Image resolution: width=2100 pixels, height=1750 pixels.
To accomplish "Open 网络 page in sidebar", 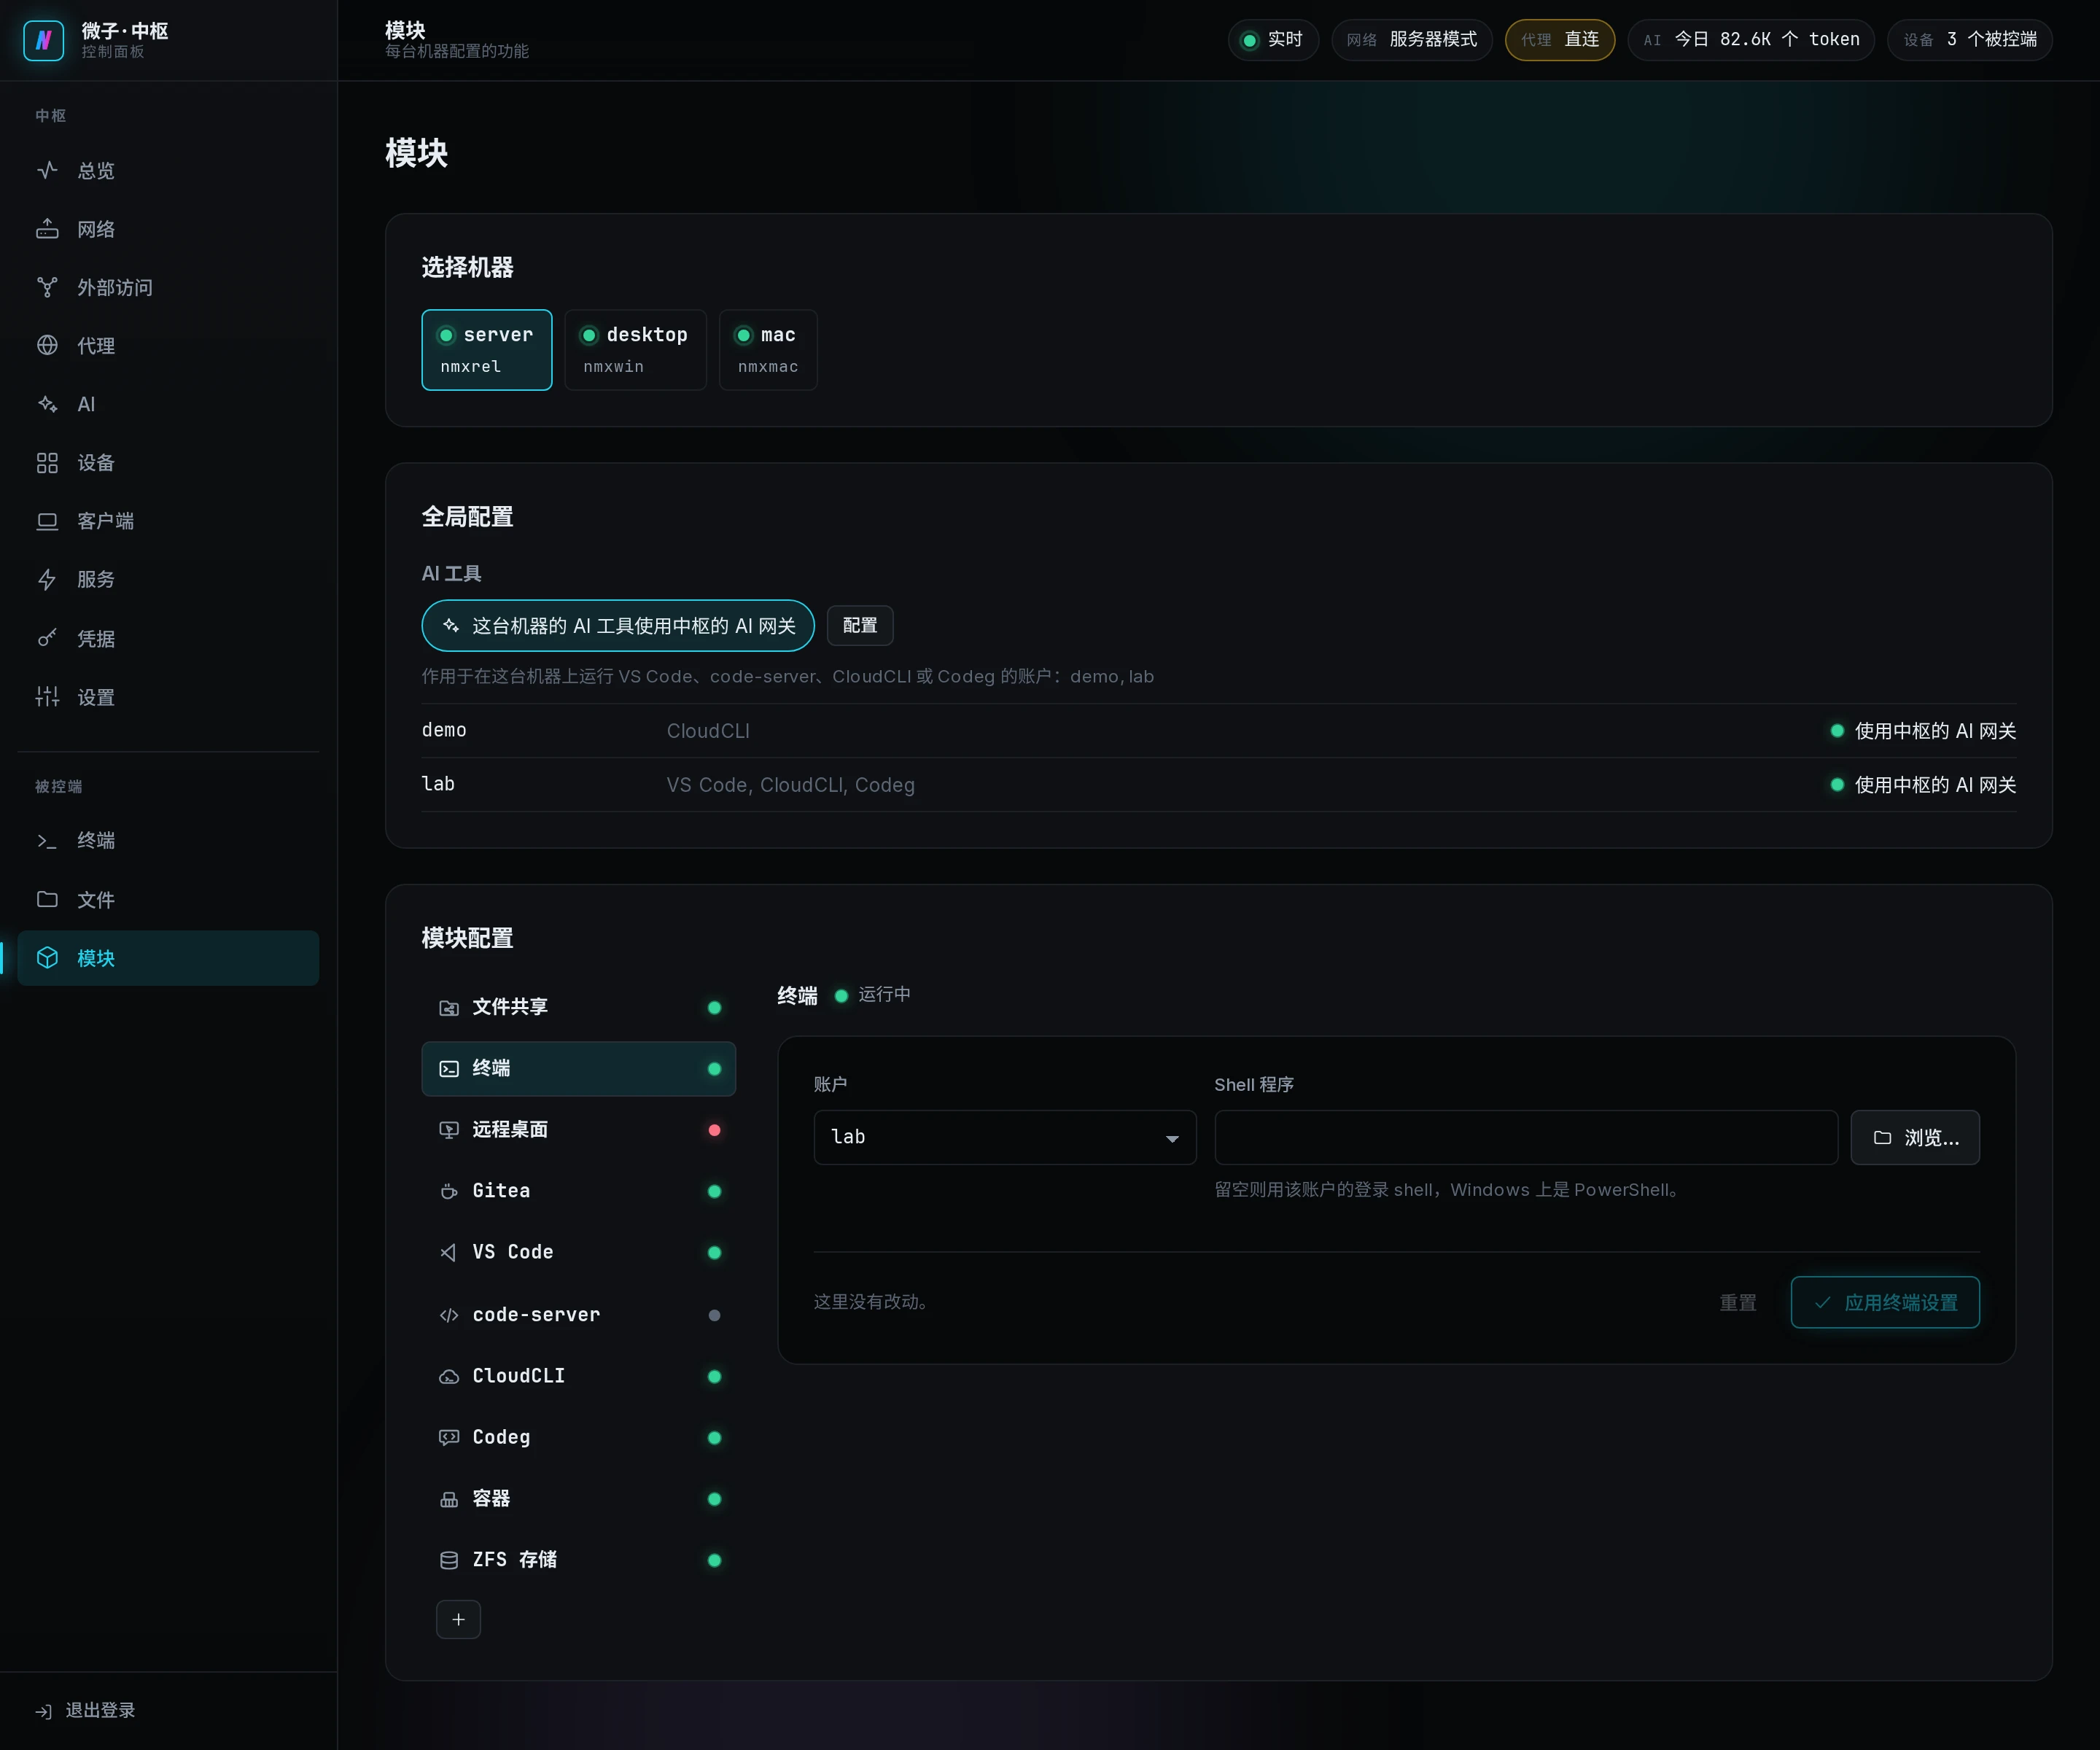I will tap(168, 229).
